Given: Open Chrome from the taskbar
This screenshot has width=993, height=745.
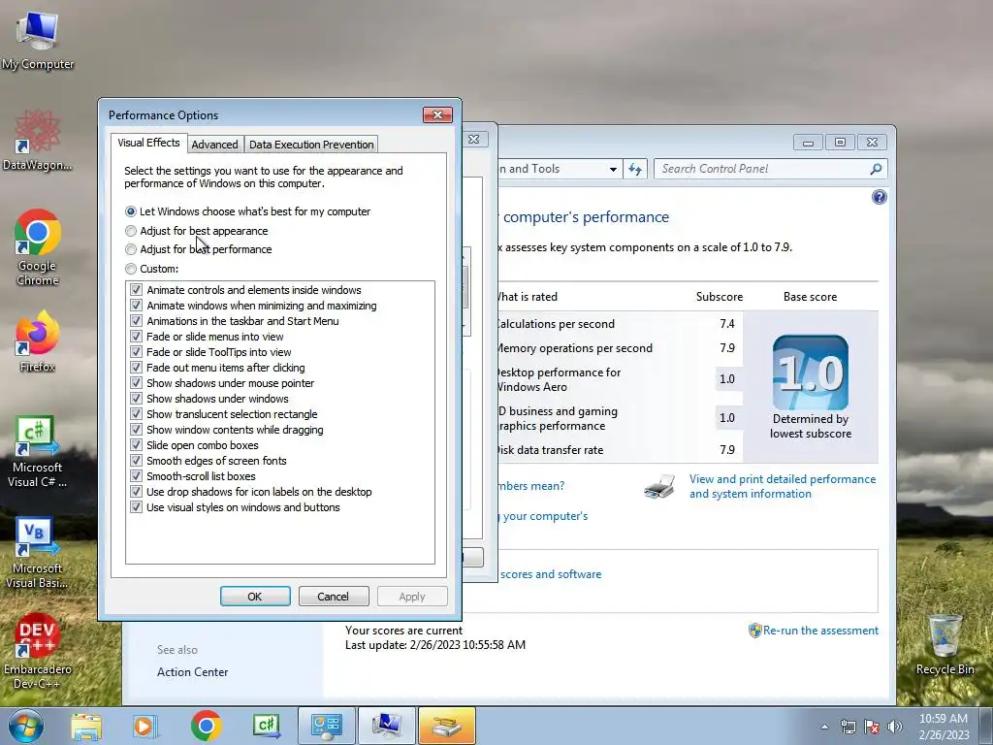Looking at the screenshot, I should point(206,726).
